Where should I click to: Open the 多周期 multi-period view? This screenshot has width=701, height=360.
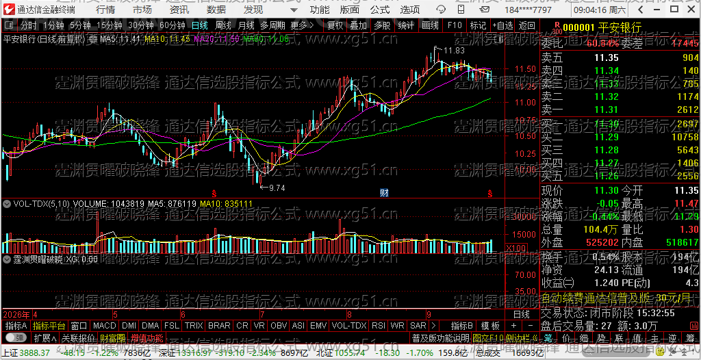[x=272, y=25]
